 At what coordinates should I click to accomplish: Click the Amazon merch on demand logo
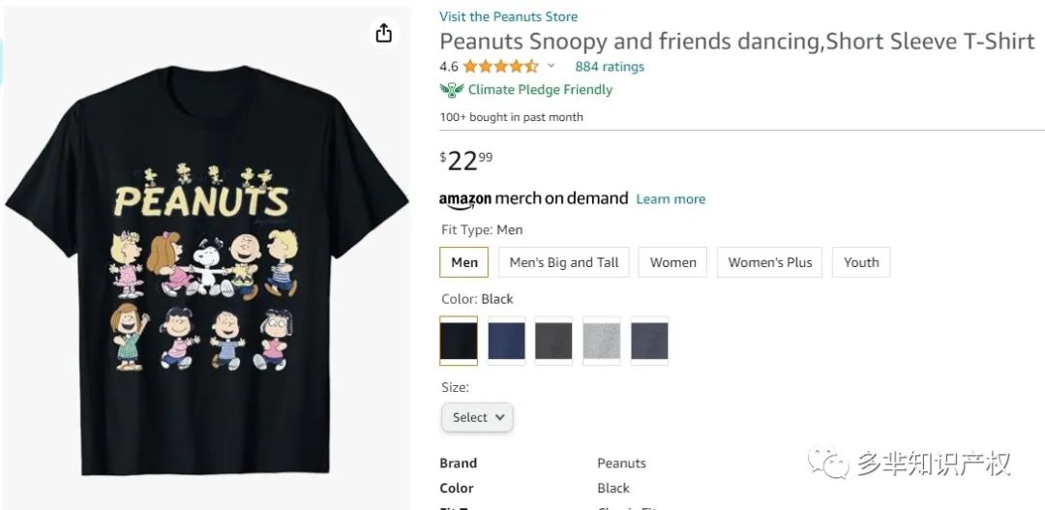(533, 198)
